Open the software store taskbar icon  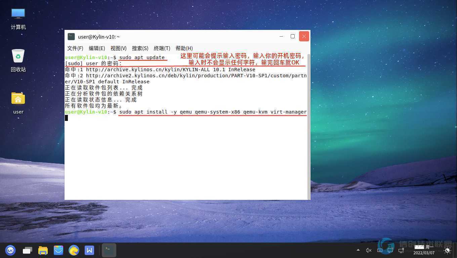pyautogui.click(x=58, y=250)
